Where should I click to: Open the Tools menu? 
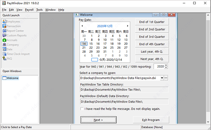coord(39,10)
